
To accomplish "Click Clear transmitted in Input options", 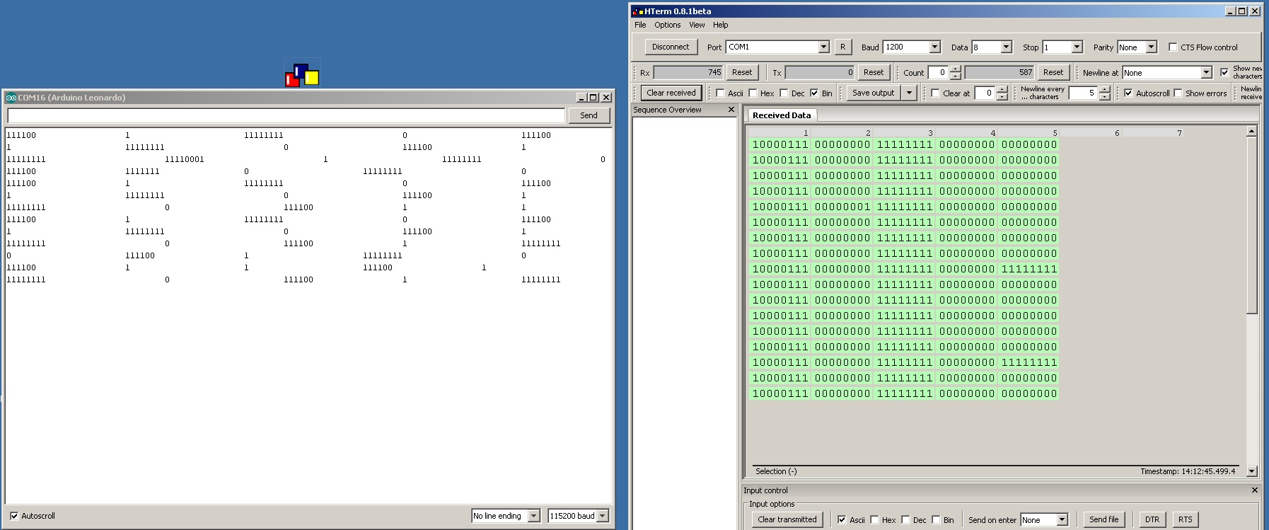I will [787, 519].
